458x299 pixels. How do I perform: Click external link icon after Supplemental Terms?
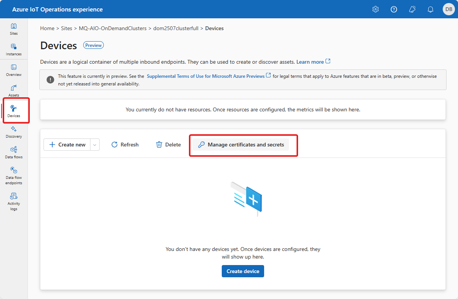268,76
